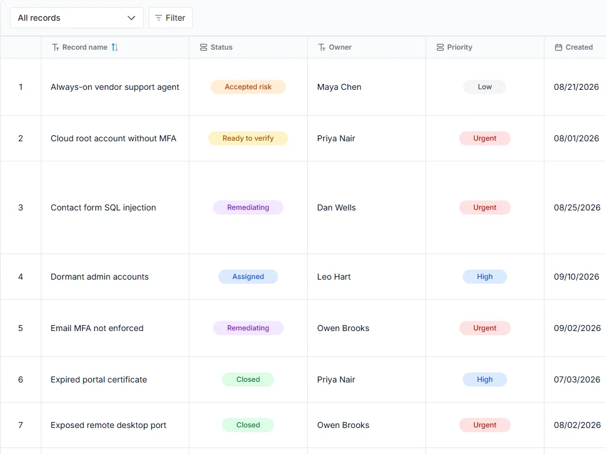The width and height of the screenshot is (606, 454).
Task: Click Remediating badge for Email MFA not enforced
Action: 248,327
